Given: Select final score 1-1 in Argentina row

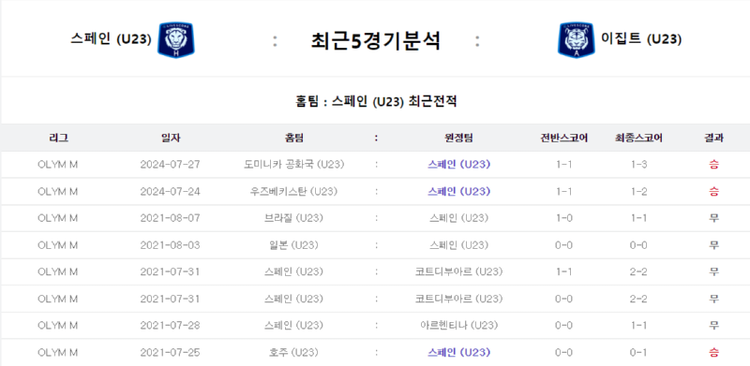Looking at the screenshot, I should 639,326.
